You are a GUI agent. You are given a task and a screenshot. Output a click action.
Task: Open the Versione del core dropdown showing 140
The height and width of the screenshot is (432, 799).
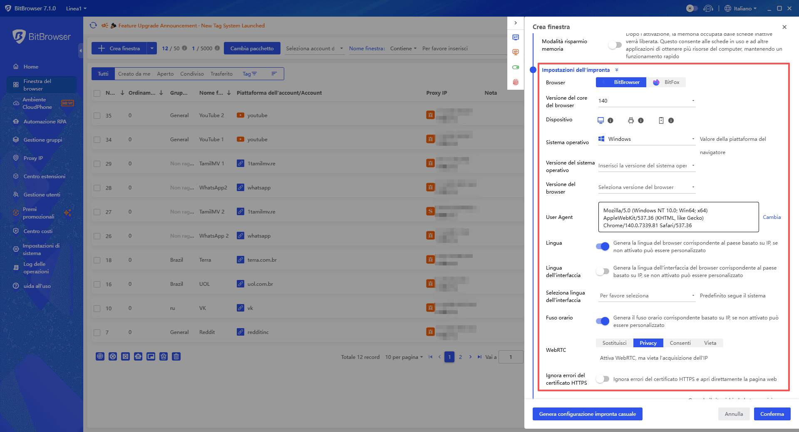click(646, 101)
